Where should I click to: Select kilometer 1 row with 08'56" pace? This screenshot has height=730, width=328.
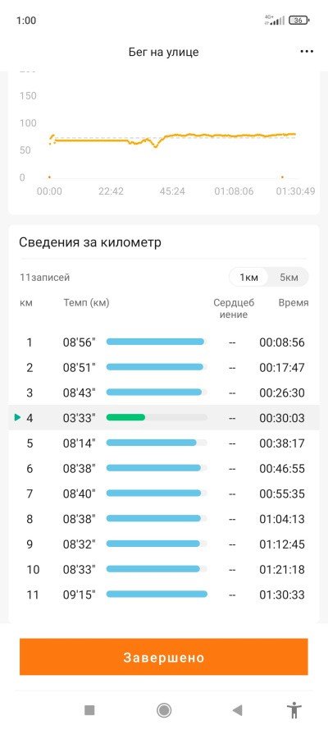(163, 342)
